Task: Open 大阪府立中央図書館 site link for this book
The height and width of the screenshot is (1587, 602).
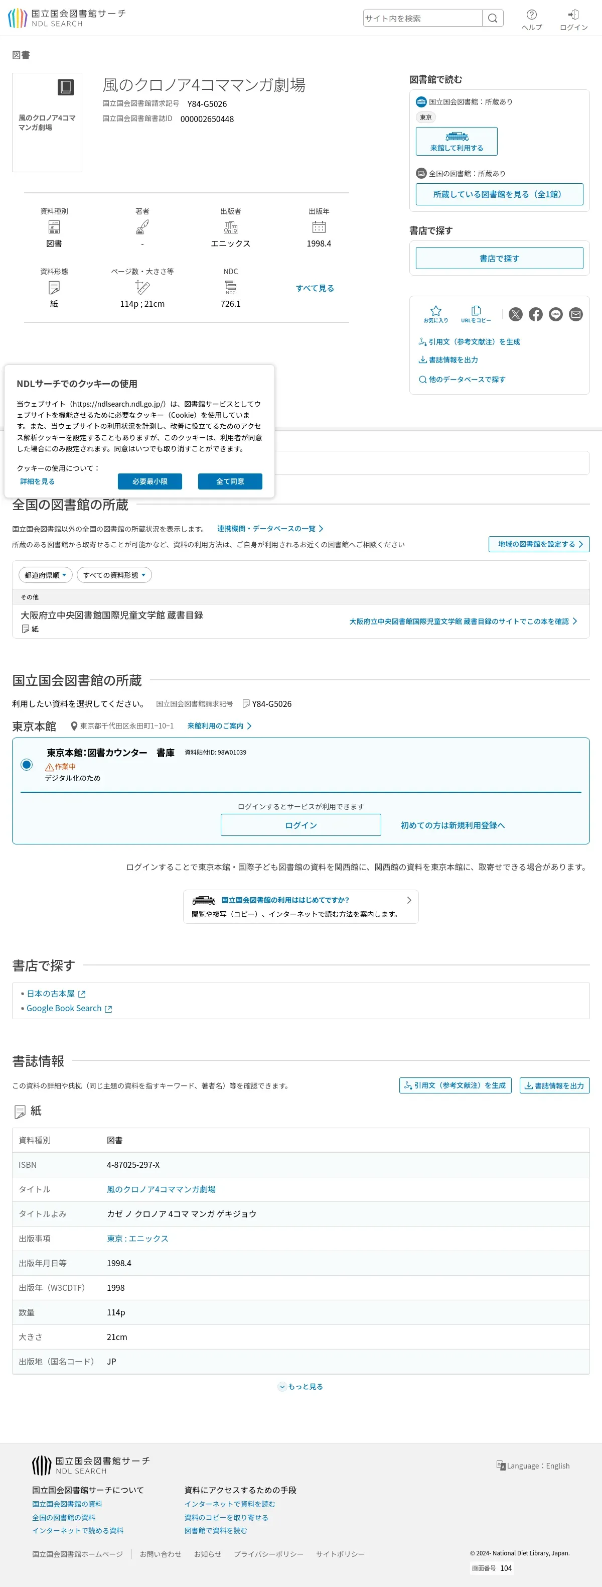Action: 464,622
